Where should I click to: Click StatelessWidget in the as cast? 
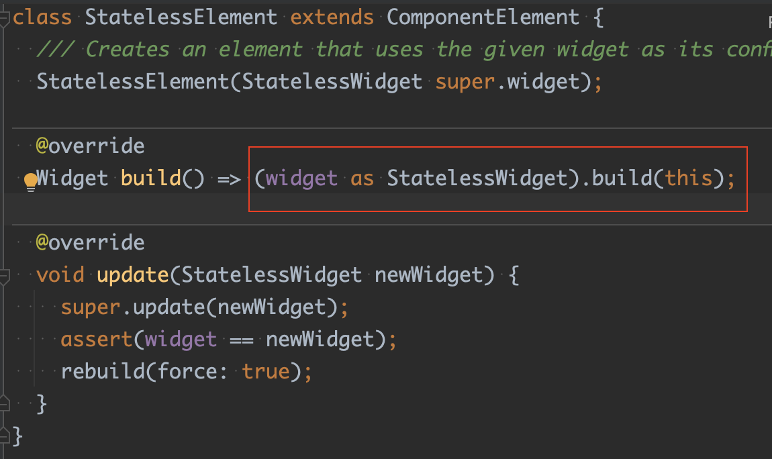click(x=477, y=178)
